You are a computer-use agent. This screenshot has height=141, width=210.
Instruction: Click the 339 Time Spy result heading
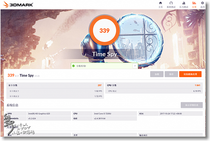point(24,75)
